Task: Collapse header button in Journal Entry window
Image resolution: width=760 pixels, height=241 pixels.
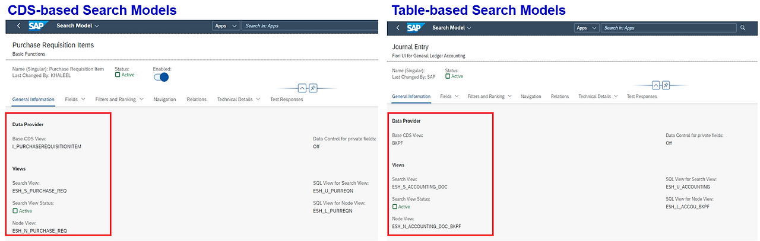Action: (656, 85)
